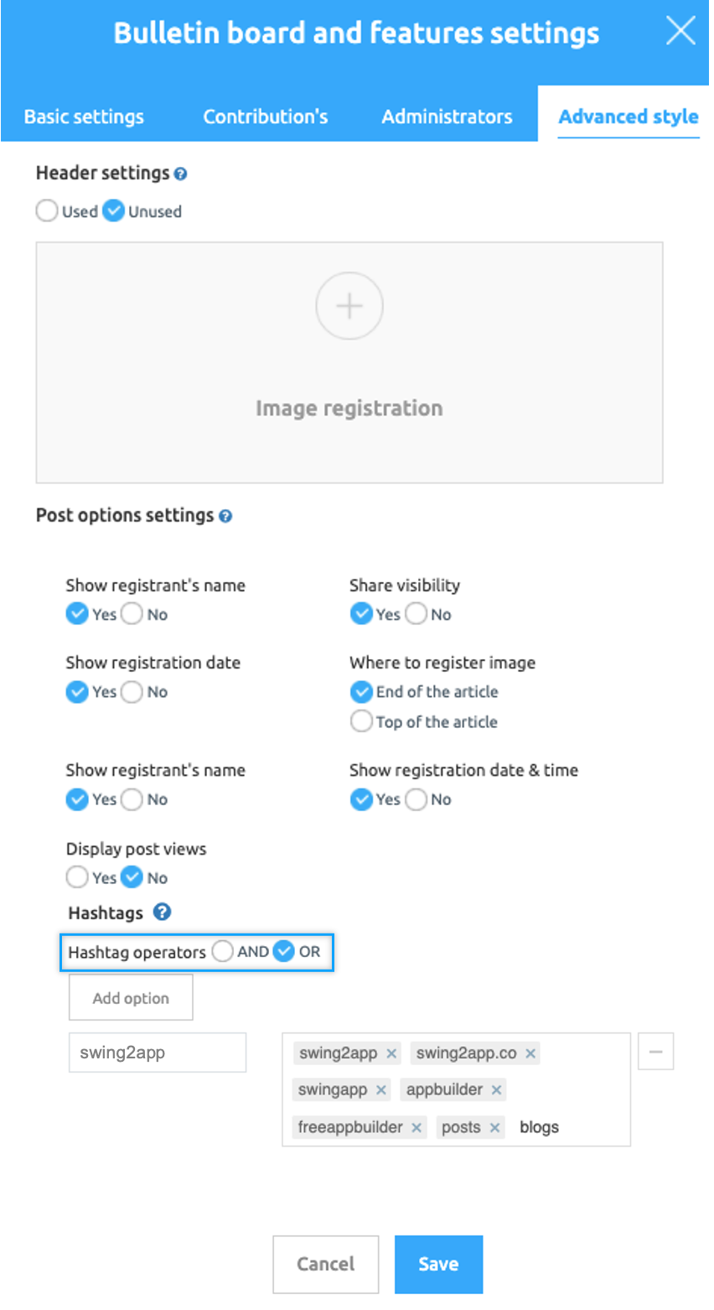Select Yes for Display post views
This screenshot has width=714, height=1310.
(x=77, y=877)
